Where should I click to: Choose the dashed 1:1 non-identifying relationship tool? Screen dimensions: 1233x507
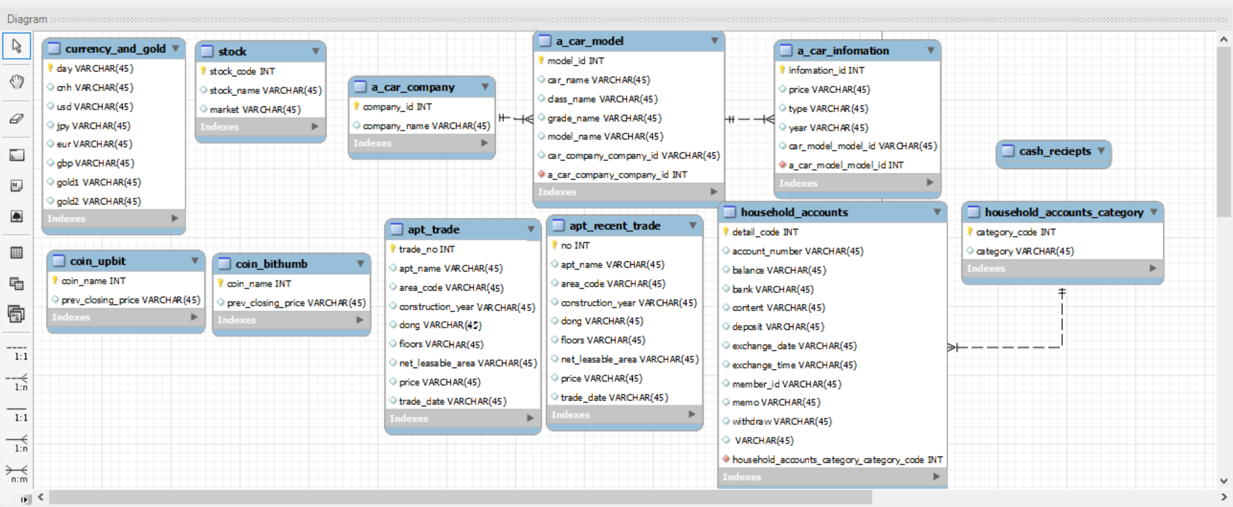[x=17, y=353]
